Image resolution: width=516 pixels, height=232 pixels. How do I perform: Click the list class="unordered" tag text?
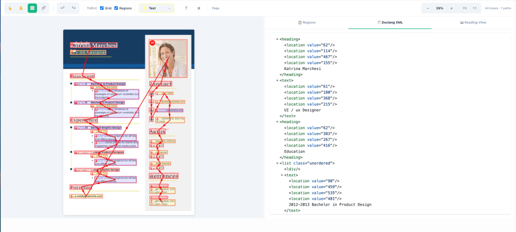[x=307, y=163]
